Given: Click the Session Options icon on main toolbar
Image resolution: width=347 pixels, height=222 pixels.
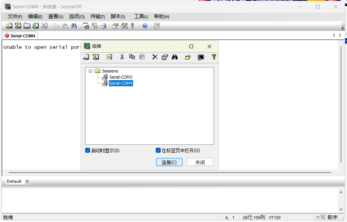Looking at the screenshot, I should 114,26.
